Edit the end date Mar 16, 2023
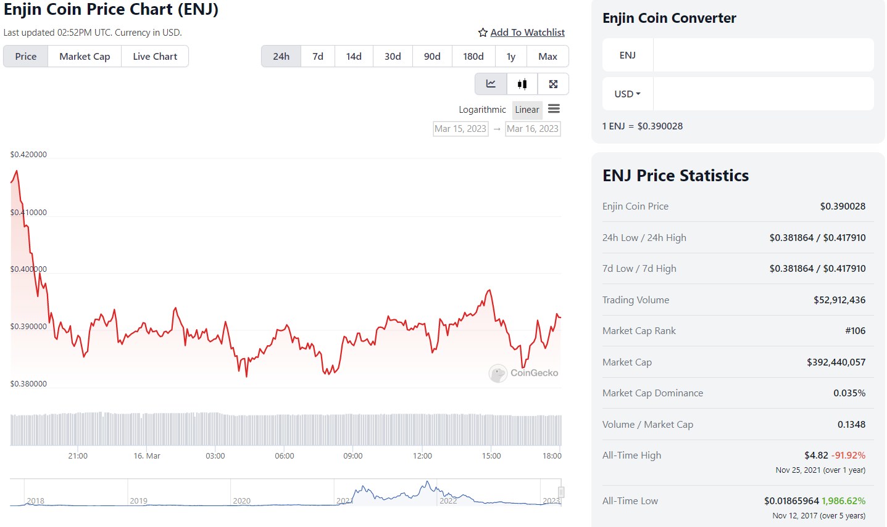The width and height of the screenshot is (887, 527). 533,129
